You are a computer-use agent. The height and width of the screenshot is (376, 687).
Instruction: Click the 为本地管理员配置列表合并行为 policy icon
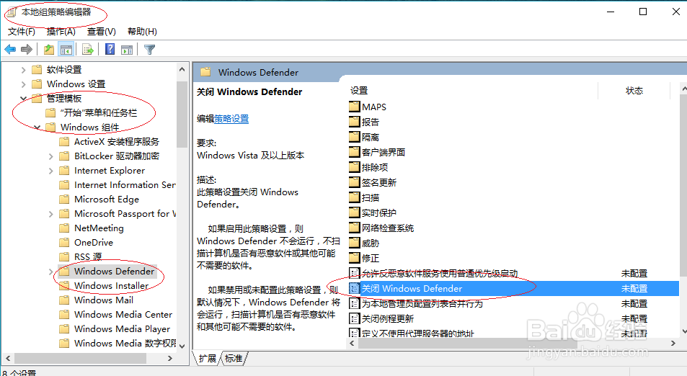coord(355,303)
